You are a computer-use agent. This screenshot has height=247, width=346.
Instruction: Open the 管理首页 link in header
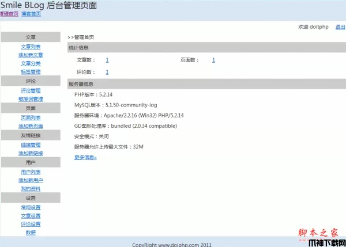9,14
